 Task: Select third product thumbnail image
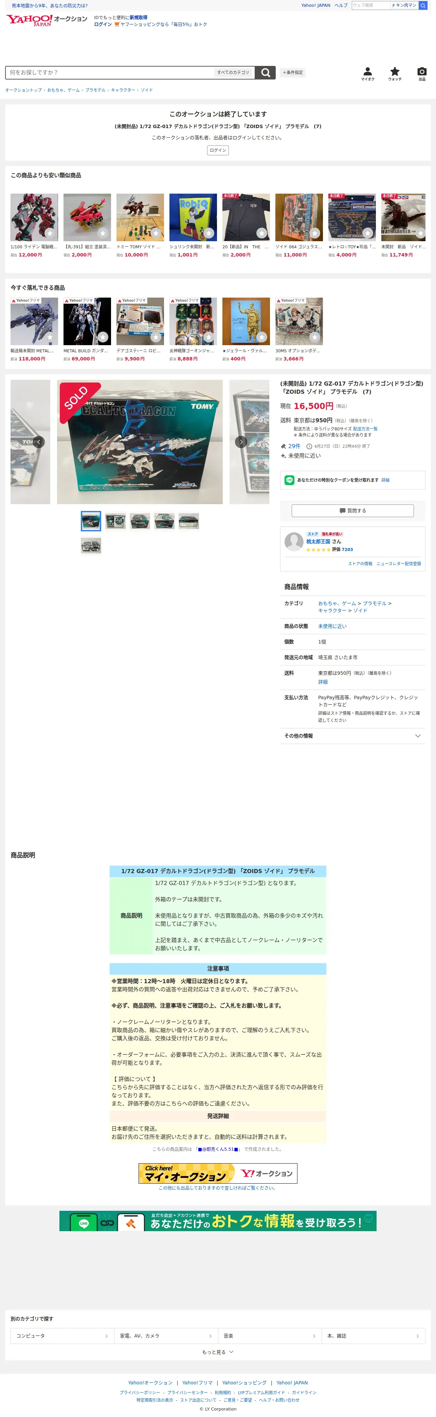(x=140, y=521)
